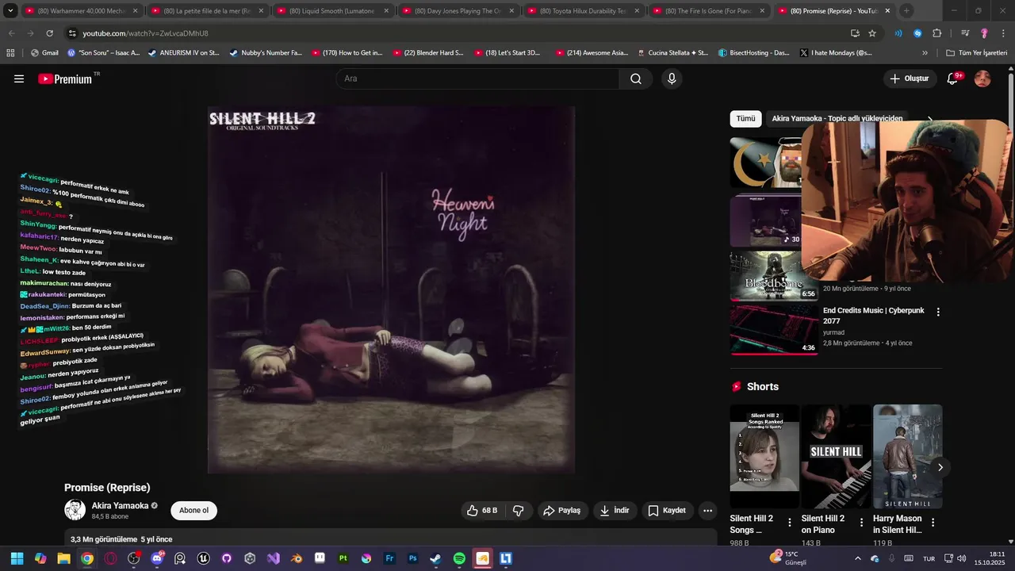Click the Paylaş share button
Image resolution: width=1015 pixels, height=571 pixels.
click(561, 511)
